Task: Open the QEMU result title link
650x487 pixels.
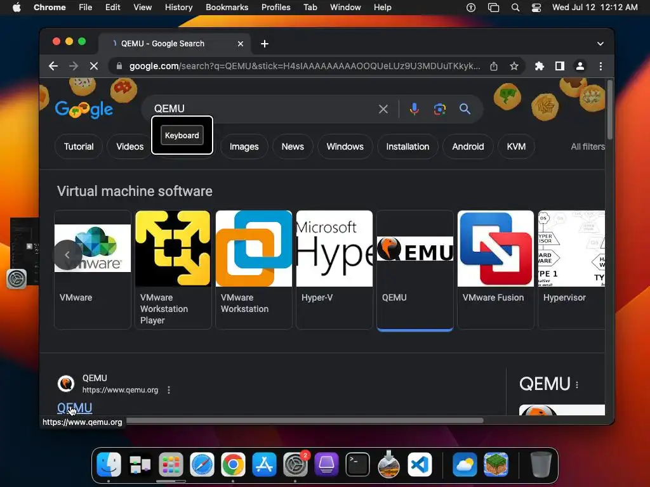Action: [x=75, y=408]
